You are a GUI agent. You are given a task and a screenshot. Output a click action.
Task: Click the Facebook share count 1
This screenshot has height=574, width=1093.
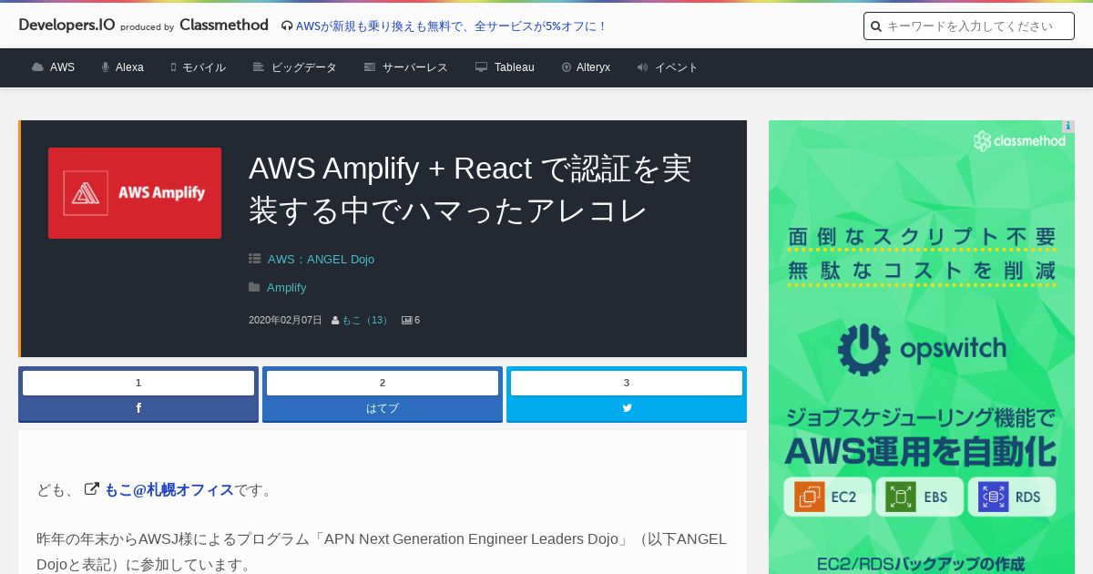pyautogui.click(x=138, y=383)
